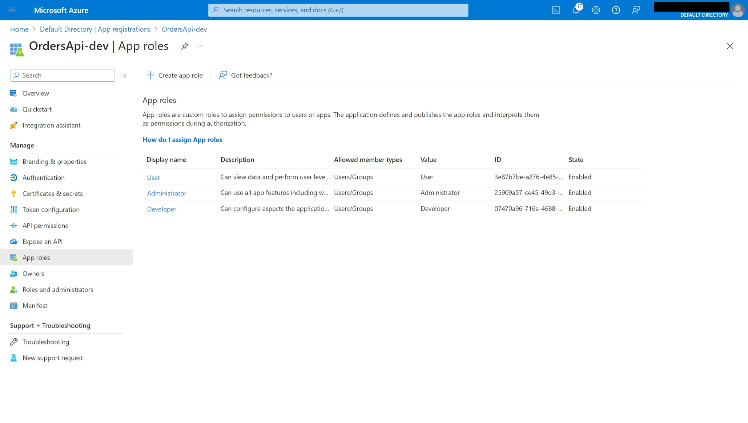Viewport: 748px width, 423px height.
Task: Click the Token configuration bars icon
Action: [x=13, y=210]
